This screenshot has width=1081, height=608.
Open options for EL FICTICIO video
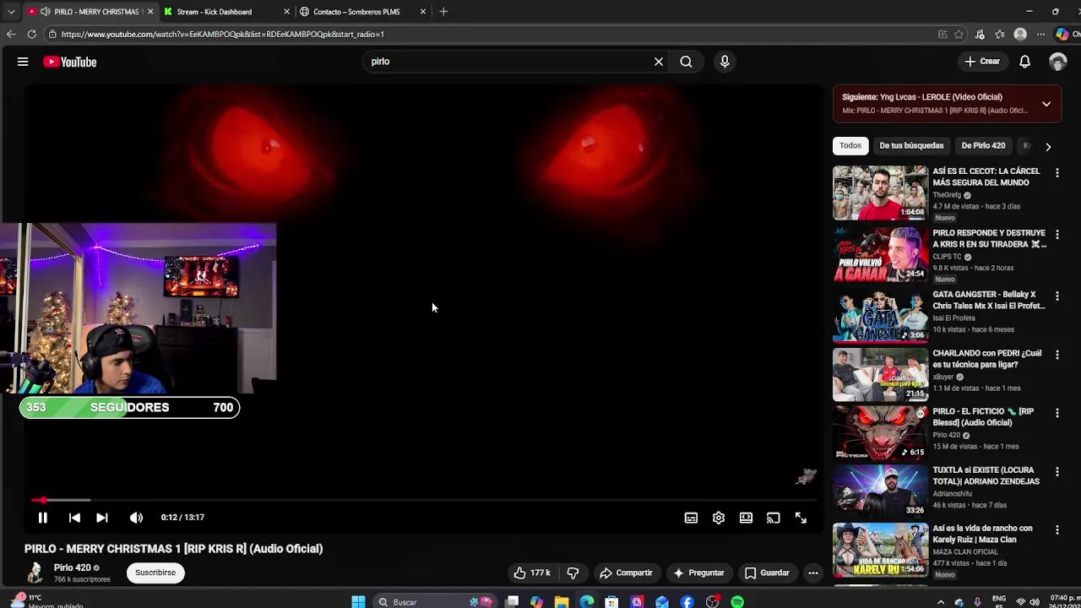[1057, 414]
